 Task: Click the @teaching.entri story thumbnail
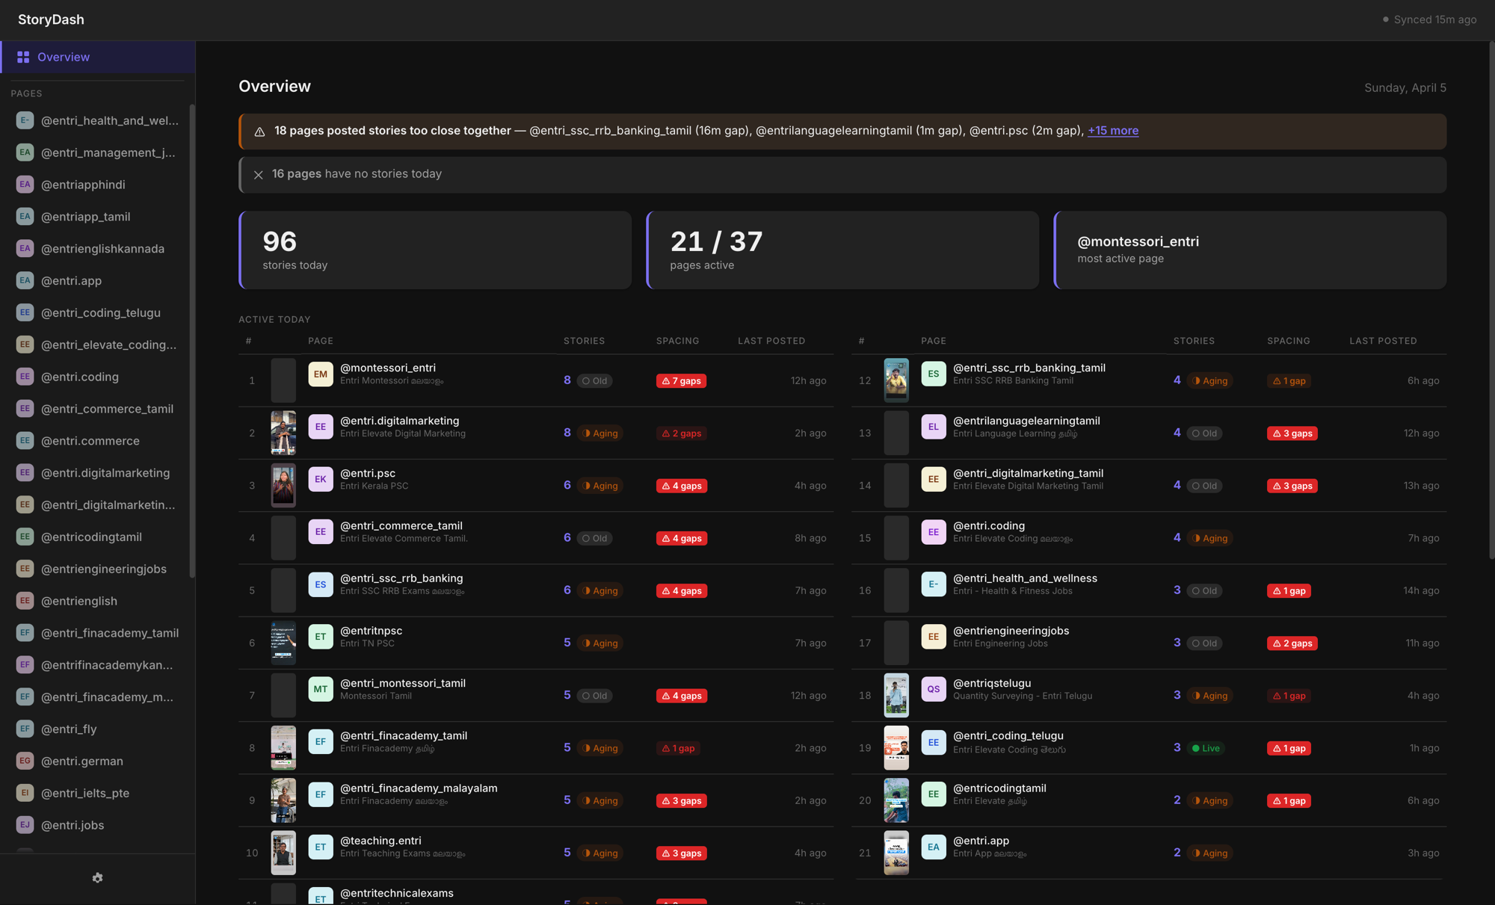pyautogui.click(x=283, y=852)
